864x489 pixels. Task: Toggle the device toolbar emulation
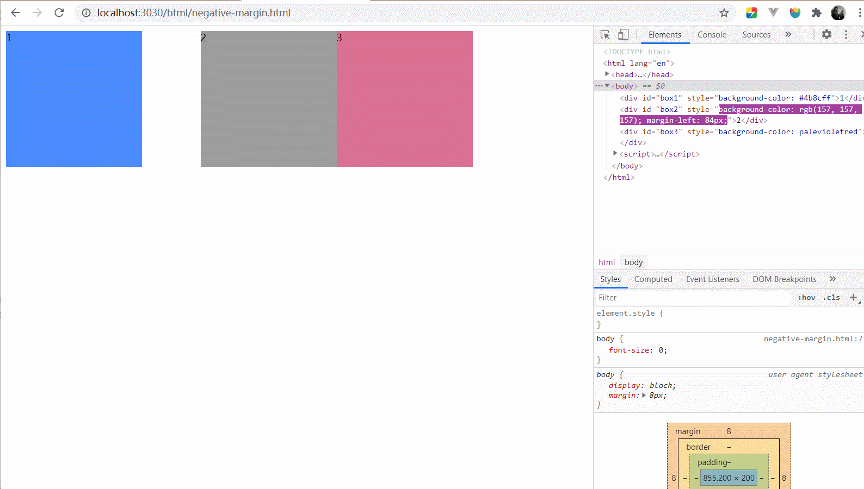623,34
